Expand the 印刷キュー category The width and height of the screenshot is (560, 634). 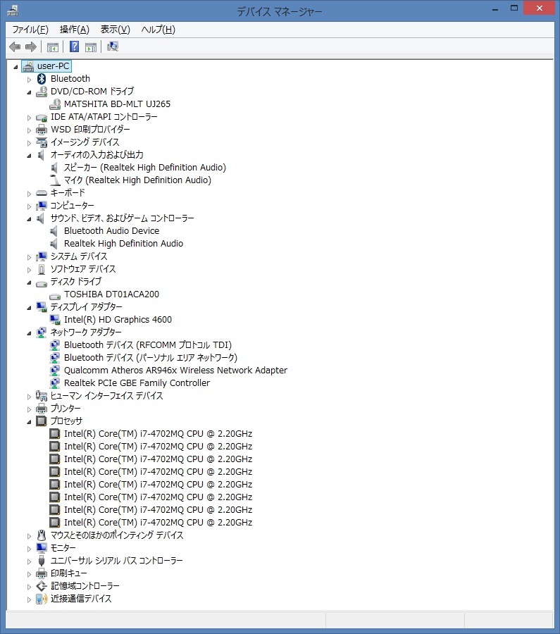pos(29,574)
